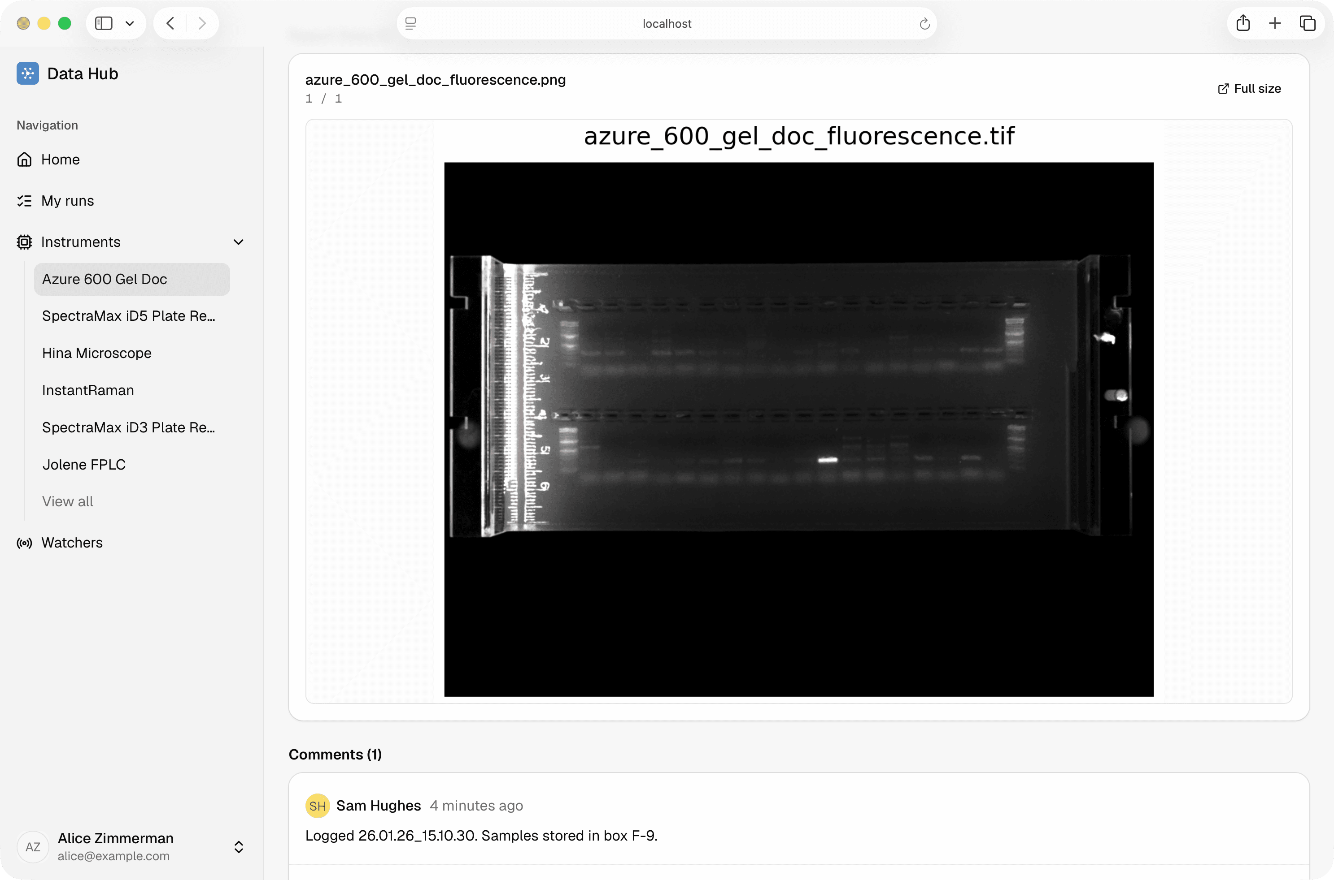This screenshot has width=1334, height=880.
Task: Open the browser Share menu
Action: click(x=1243, y=23)
